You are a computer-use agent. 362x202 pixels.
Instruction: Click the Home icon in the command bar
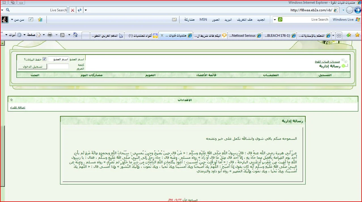coord(75,35)
